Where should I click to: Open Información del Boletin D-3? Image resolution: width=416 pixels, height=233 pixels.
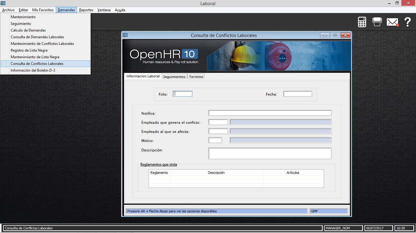point(33,70)
